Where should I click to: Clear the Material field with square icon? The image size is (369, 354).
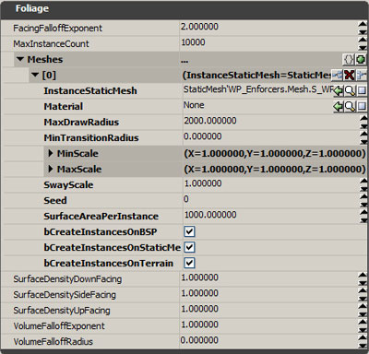coord(362,107)
